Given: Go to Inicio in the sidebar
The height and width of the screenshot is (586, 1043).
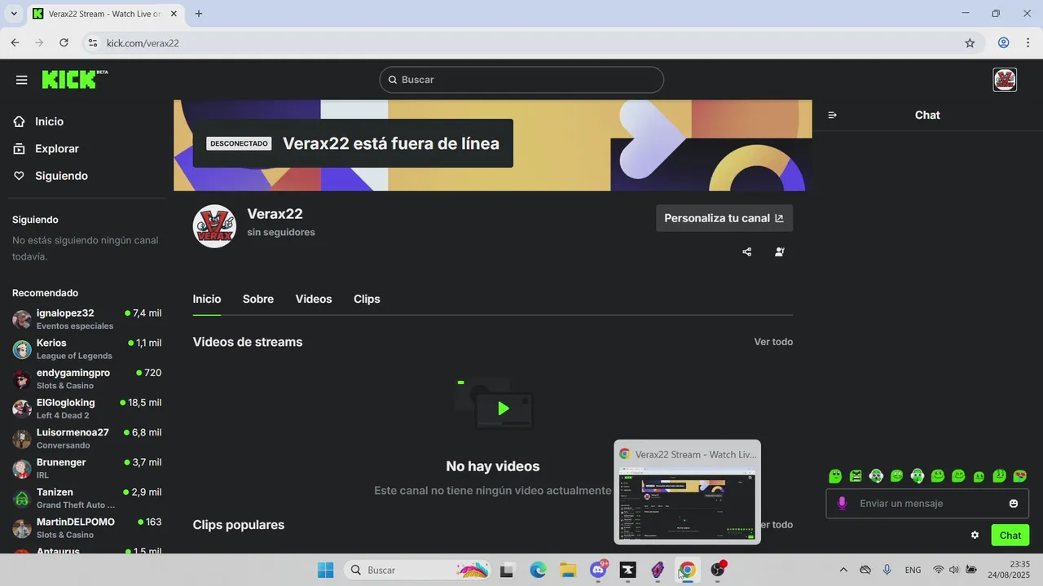Looking at the screenshot, I should point(49,121).
